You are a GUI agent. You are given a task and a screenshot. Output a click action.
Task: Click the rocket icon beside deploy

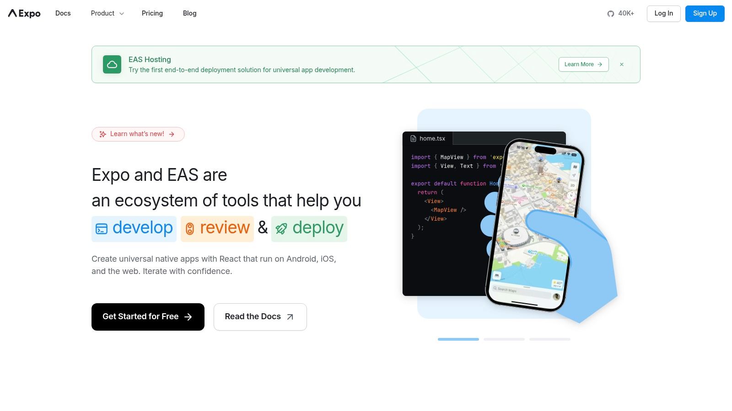point(281,229)
